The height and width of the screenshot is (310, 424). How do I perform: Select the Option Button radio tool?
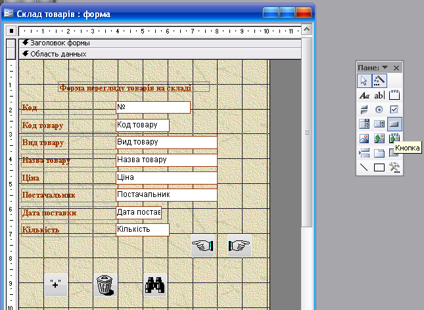379,110
